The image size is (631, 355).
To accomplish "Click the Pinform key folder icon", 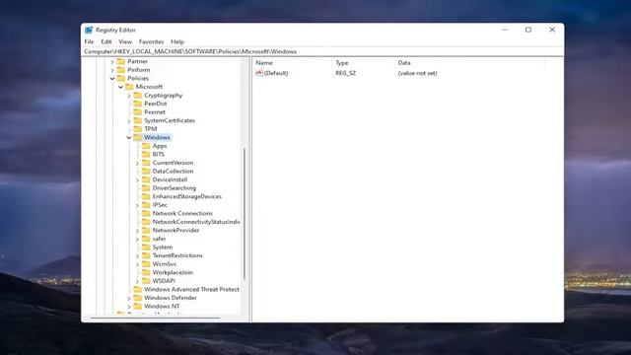I will pyautogui.click(x=120, y=70).
